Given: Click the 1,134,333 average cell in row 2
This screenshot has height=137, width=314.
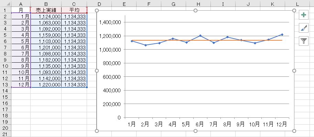Looking at the screenshot, I should (x=74, y=17).
